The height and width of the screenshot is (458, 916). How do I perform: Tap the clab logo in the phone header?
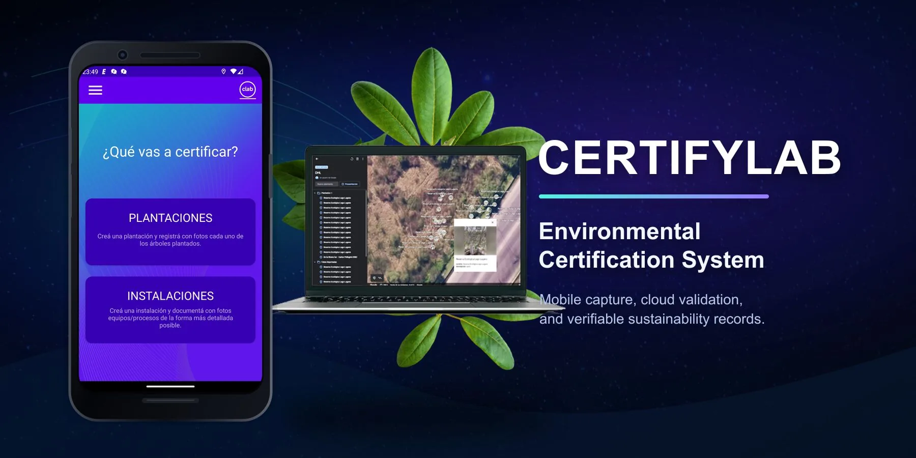pyautogui.click(x=248, y=90)
